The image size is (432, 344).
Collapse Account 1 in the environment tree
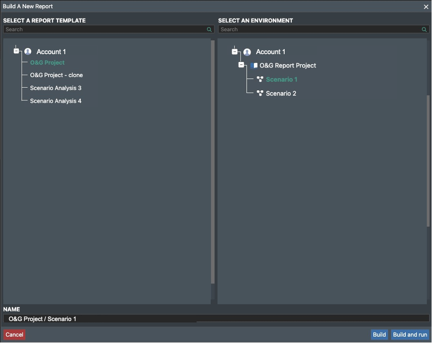tap(235, 51)
